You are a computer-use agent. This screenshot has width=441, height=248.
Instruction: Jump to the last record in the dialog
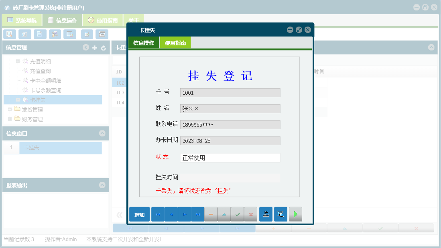coord(197,214)
